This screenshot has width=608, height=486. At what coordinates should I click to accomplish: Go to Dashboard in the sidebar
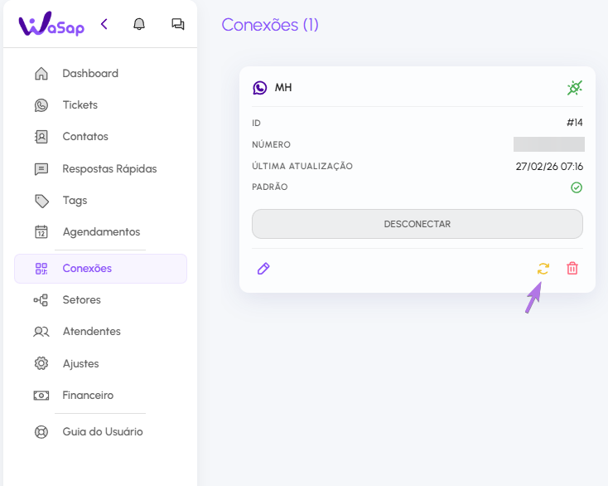click(x=89, y=73)
